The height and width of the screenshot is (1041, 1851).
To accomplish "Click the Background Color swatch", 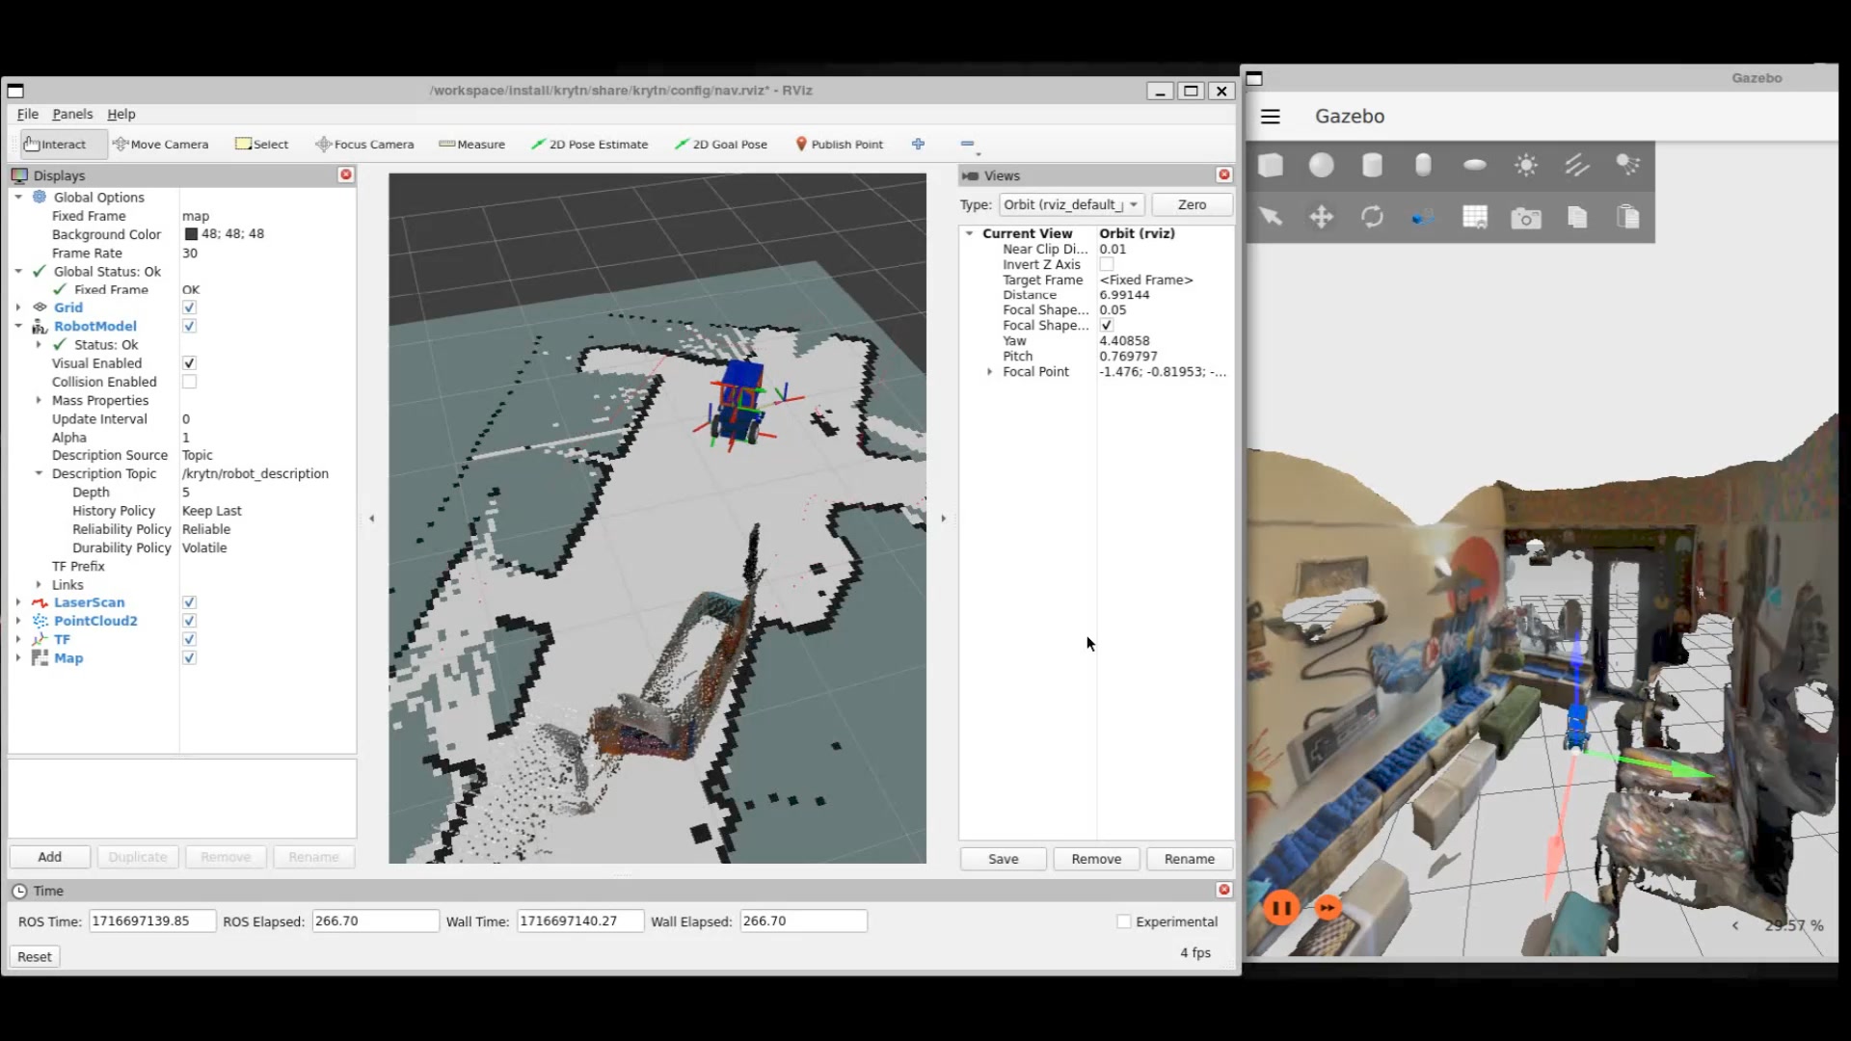I will 191,234.
